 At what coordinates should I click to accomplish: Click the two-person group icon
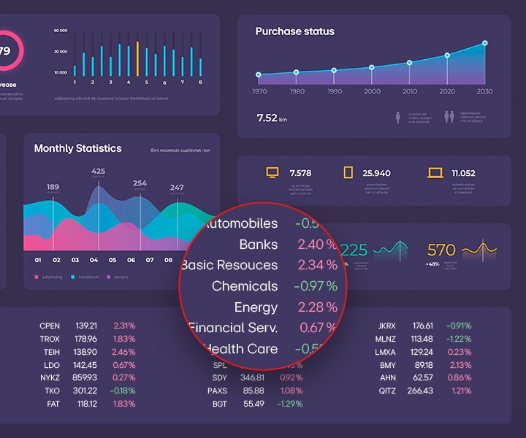click(449, 117)
